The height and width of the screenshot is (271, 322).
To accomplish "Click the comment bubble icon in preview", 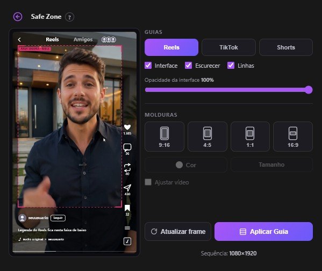I will coord(127,147).
